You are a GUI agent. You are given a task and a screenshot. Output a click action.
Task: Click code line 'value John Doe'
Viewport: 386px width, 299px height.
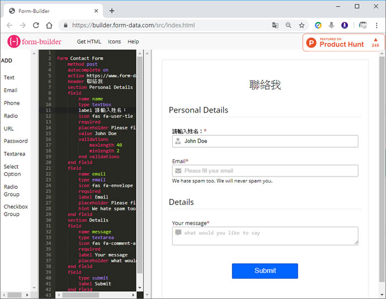98,134
